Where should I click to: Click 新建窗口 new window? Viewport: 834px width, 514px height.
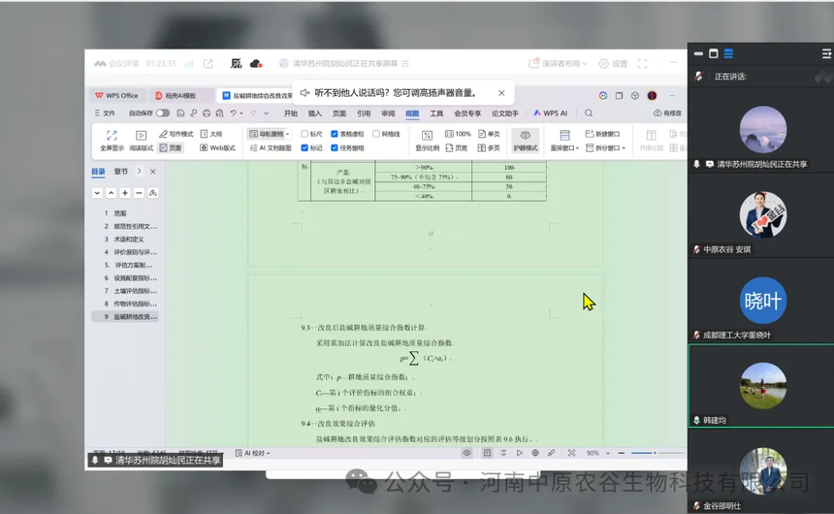click(x=602, y=134)
